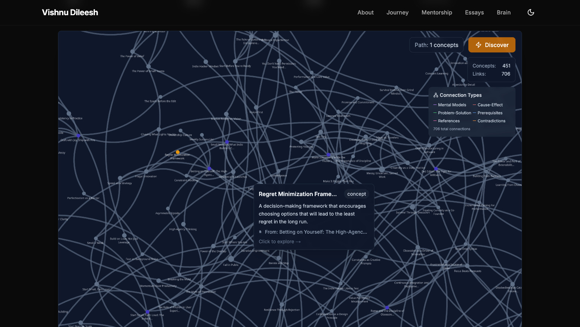Viewport: 580px width, 327px height.
Task: Click the Messy, Uncertain, Sacred Work node
Action: (382, 169)
